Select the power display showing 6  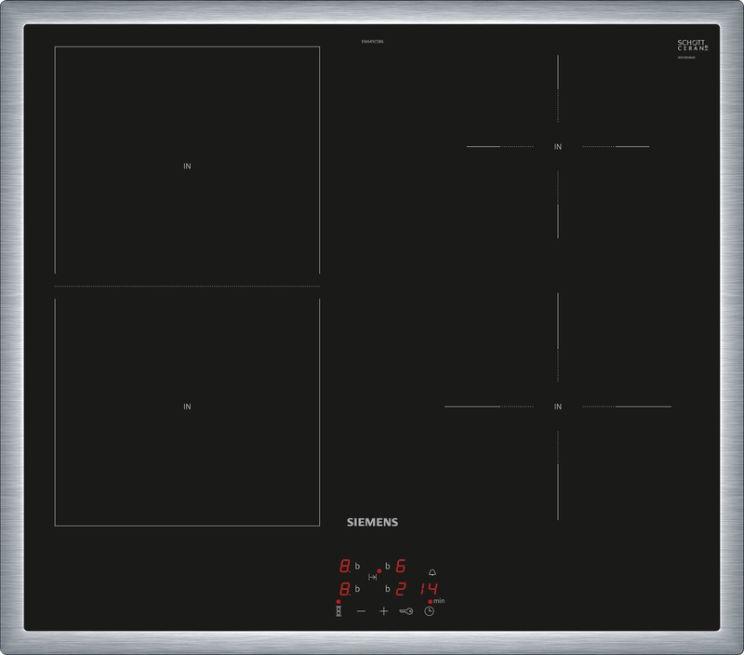400,567
